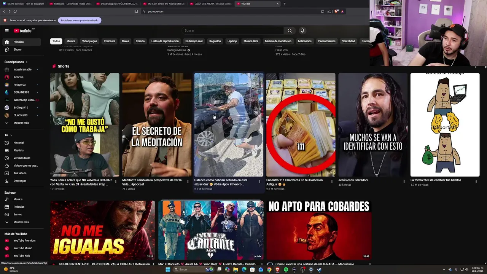Open Inquebrantable subscription channel

pyautogui.click(x=21, y=69)
